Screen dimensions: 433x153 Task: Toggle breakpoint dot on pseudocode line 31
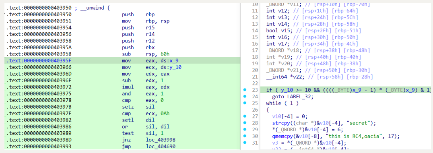point(245,143)
